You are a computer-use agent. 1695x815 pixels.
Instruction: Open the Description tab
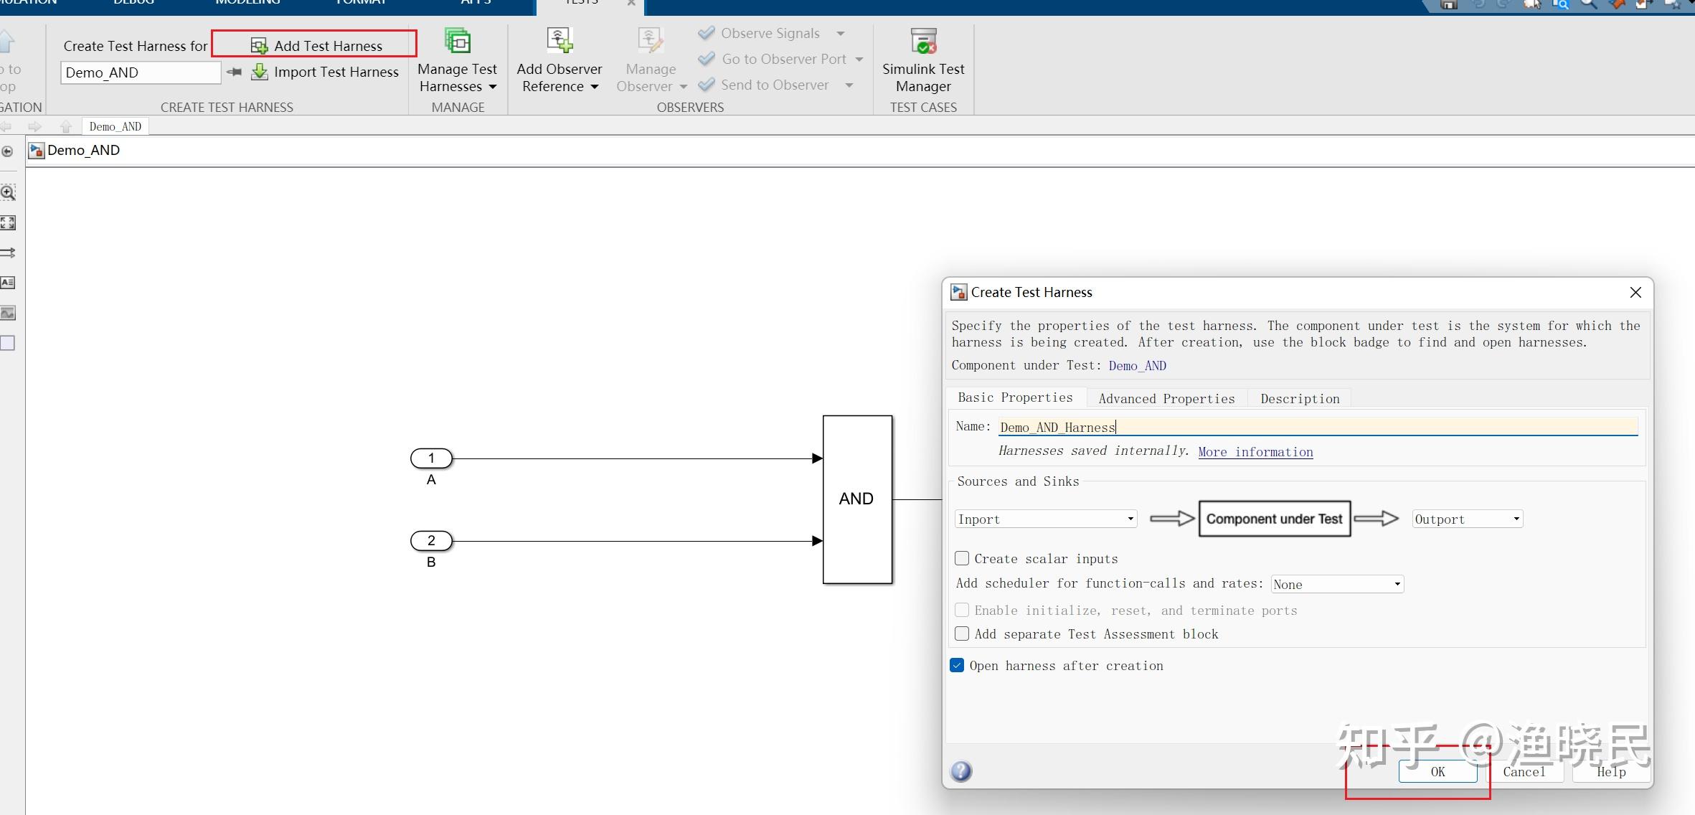click(1299, 398)
